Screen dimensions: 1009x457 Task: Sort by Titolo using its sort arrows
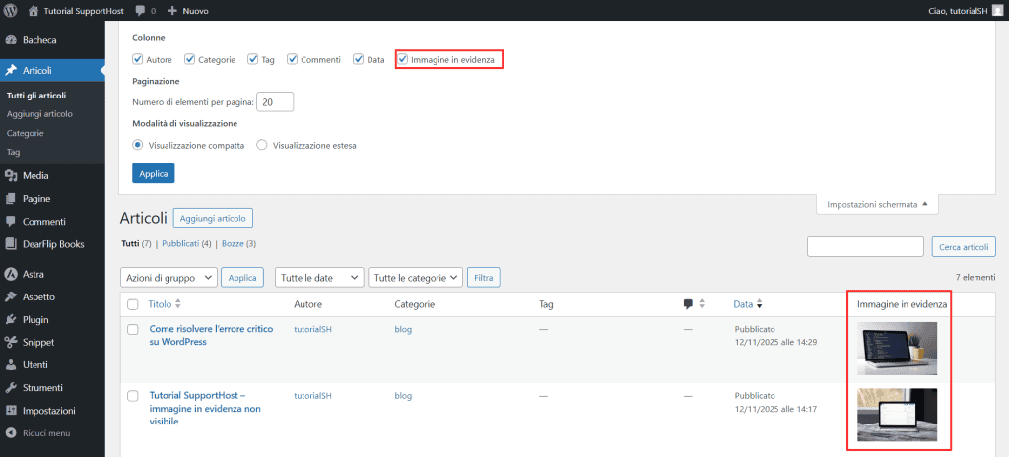point(178,303)
